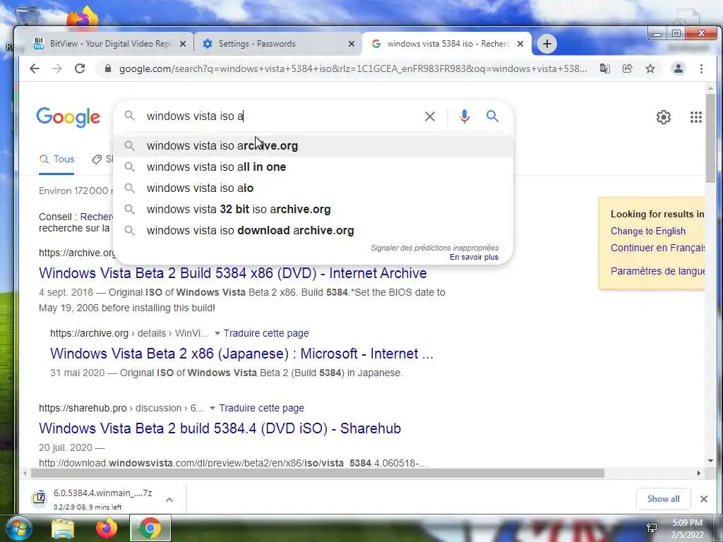Show all downloads
The height and width of the screenshot is (542, 723).
coord(663,499)
